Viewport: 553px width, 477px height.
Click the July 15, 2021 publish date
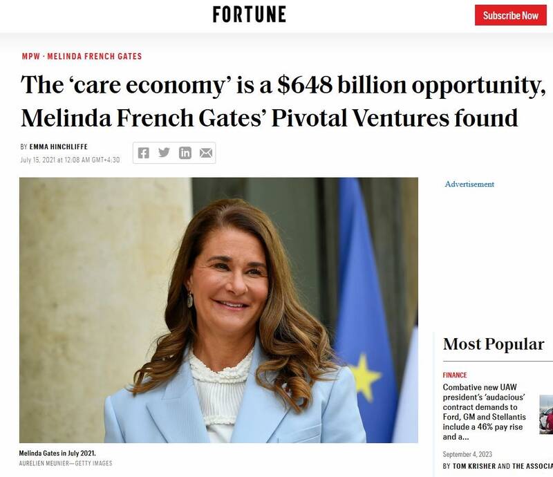click(x=71, y=160)
